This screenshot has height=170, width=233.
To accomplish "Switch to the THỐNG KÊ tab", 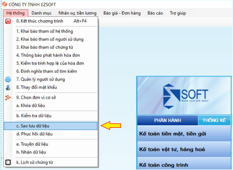I will 214,120.
